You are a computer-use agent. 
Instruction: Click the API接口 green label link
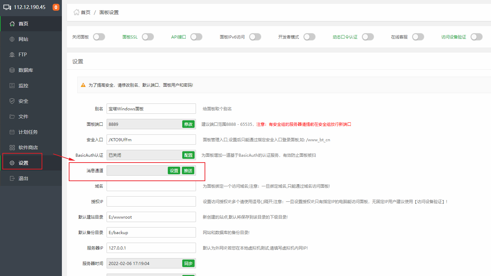pyautogui.click(x=178, y=37)
